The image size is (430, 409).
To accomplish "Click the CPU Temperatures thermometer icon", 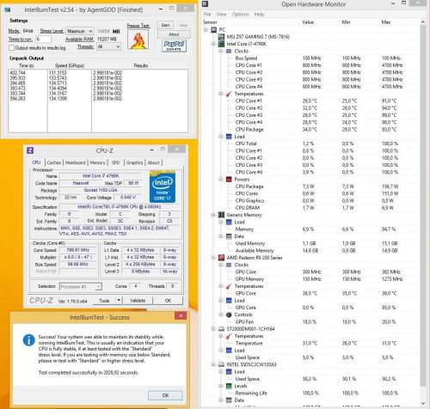I will click(x=229, y=94).
